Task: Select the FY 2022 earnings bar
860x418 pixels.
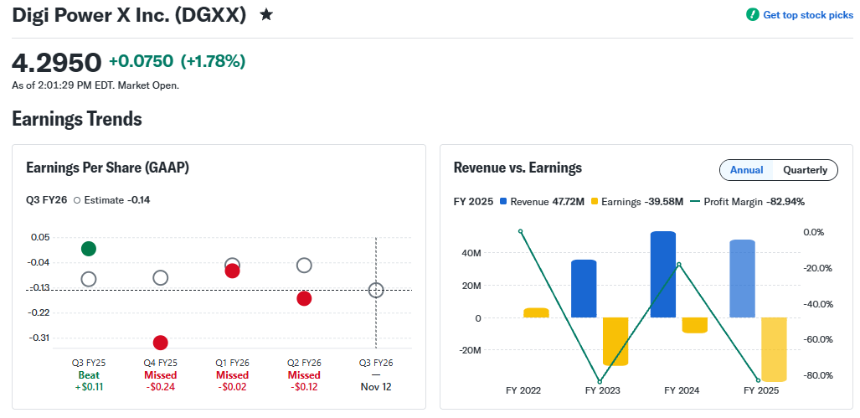Action: 536,312
